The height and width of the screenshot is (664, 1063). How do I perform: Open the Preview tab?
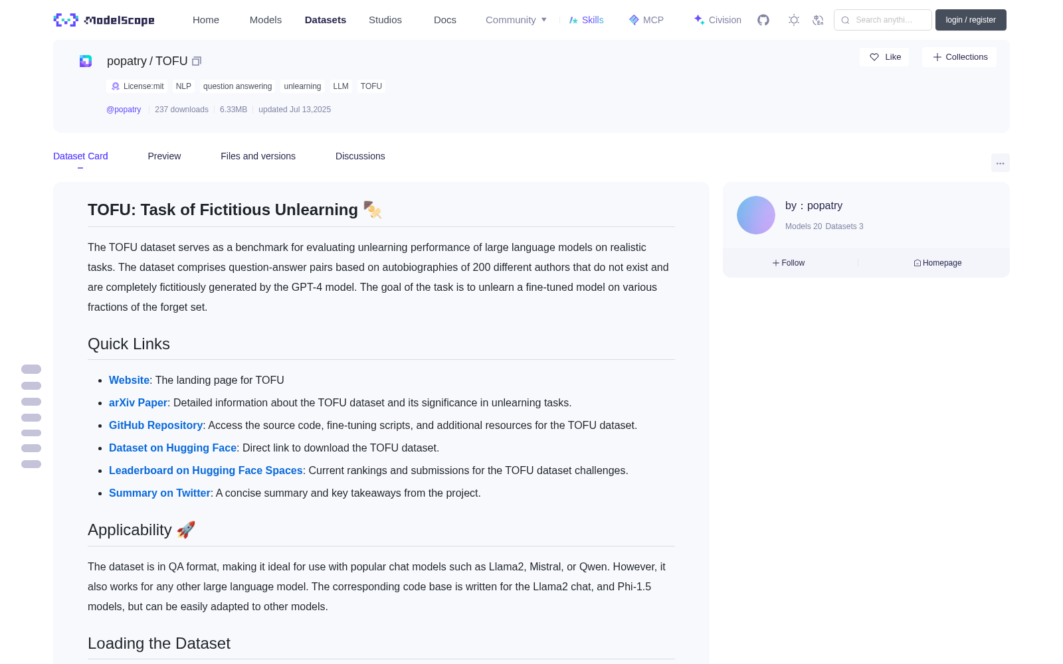164,156
